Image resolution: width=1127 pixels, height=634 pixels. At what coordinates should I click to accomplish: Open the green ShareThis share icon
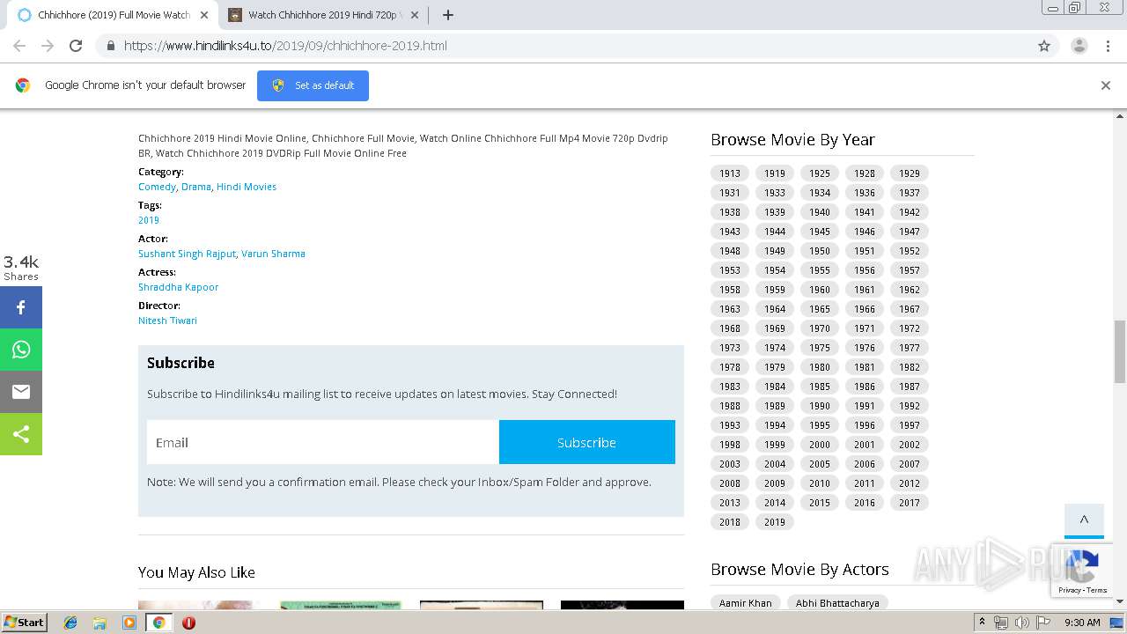tap(21, 434)
